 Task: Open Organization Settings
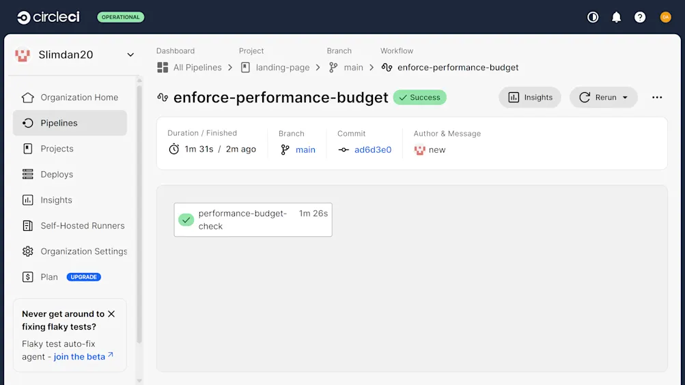(x=70, y=251)
